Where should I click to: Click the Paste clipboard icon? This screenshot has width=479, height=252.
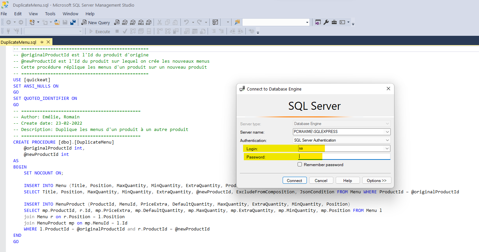click(x=175, y=22)
